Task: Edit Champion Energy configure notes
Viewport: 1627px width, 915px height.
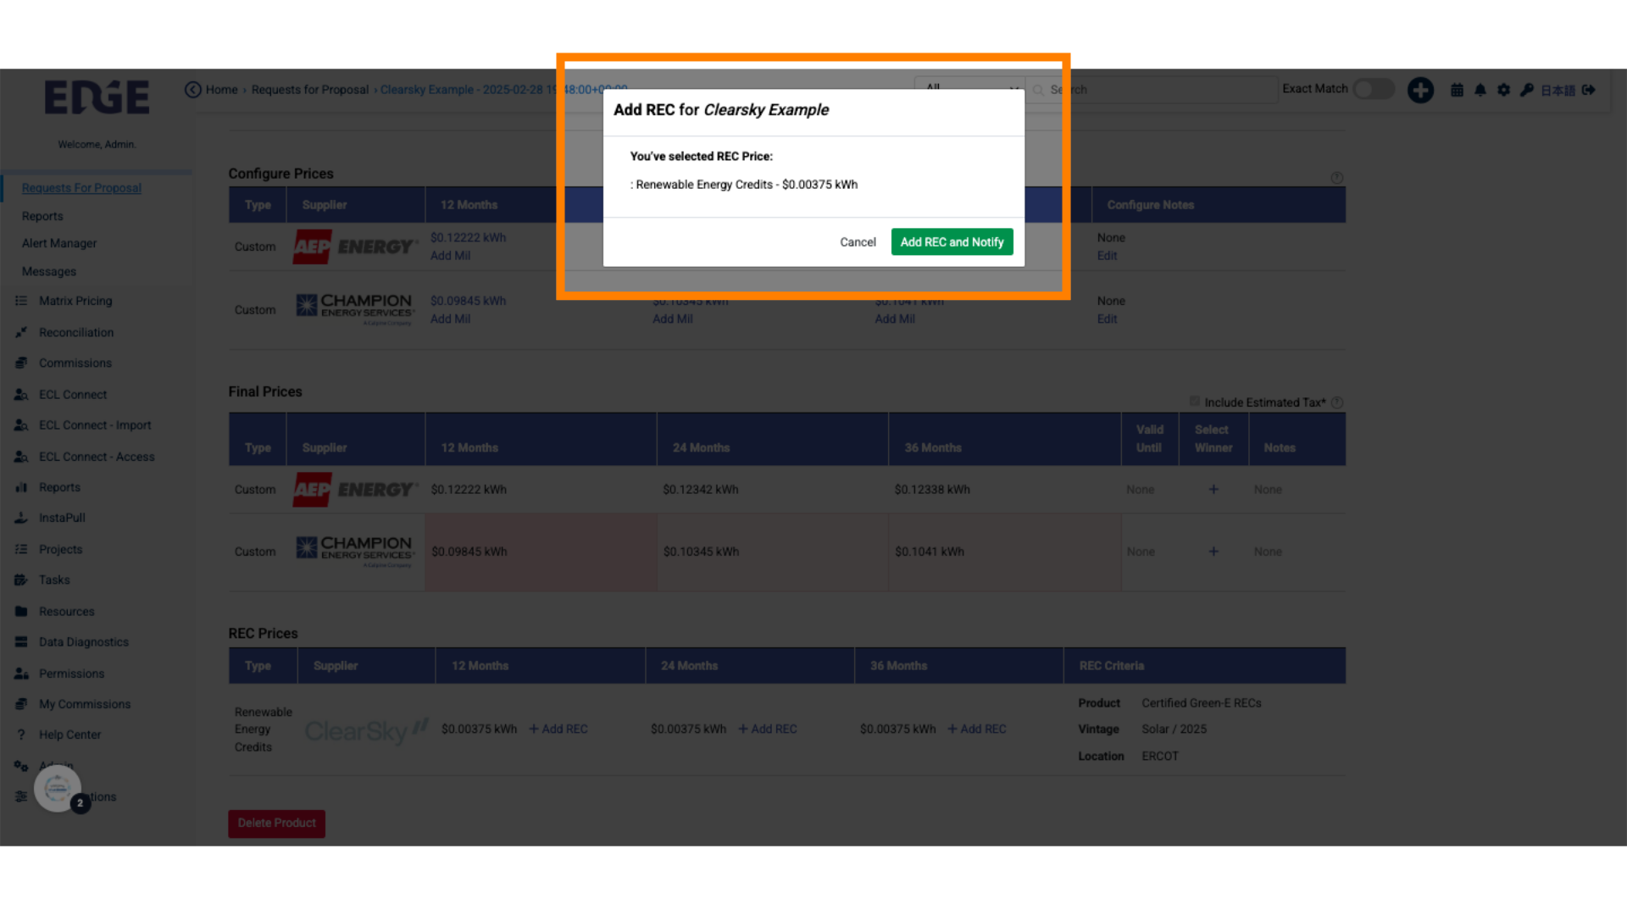Action: [x=1107, y=319]
